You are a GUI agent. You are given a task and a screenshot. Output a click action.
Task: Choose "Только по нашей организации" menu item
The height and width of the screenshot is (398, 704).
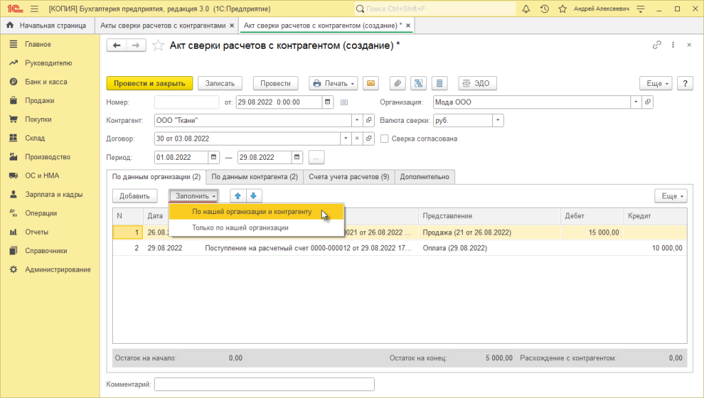(x=240, y=227)
